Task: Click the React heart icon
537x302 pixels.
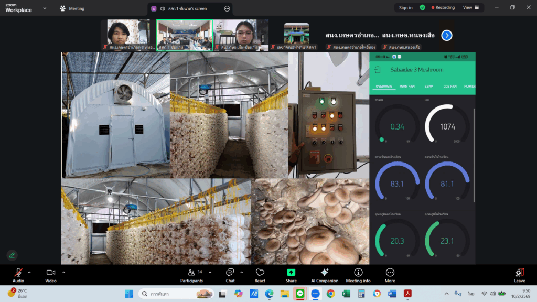Action: tap(260, 273)
